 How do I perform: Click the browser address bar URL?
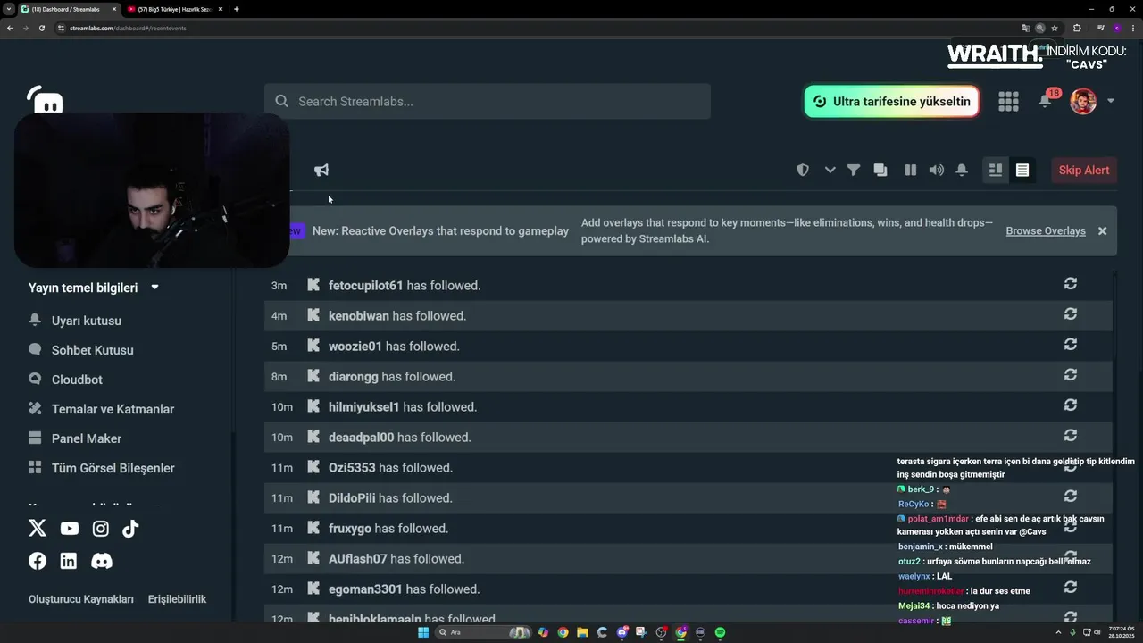[128, 28]
